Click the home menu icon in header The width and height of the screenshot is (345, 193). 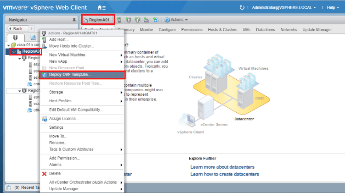pyautogui.click(x=102, y=8)
